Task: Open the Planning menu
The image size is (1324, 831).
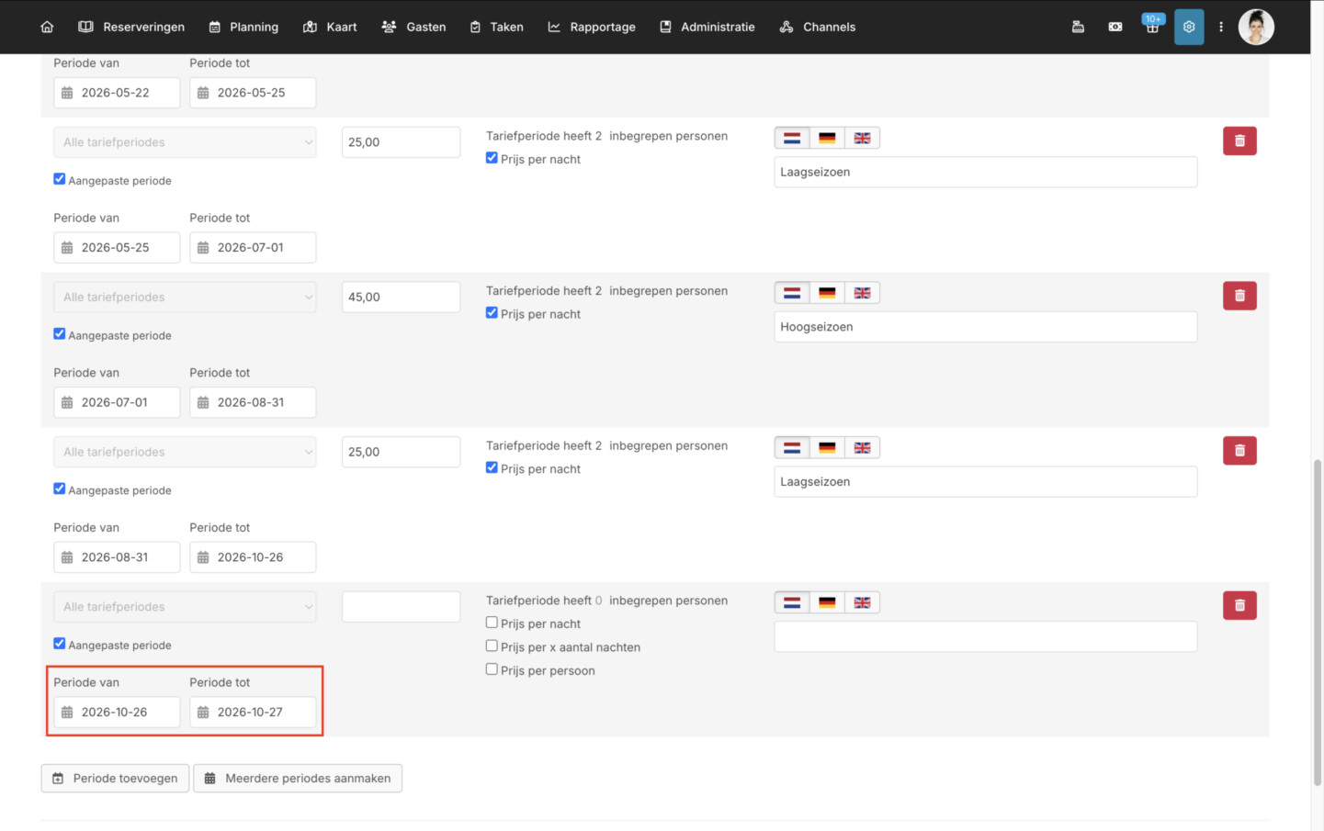Action: (243, 27)
